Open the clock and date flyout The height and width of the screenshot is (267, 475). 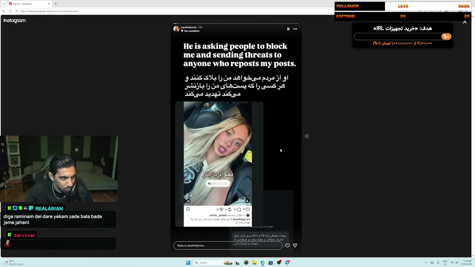(x=466, y=263)
